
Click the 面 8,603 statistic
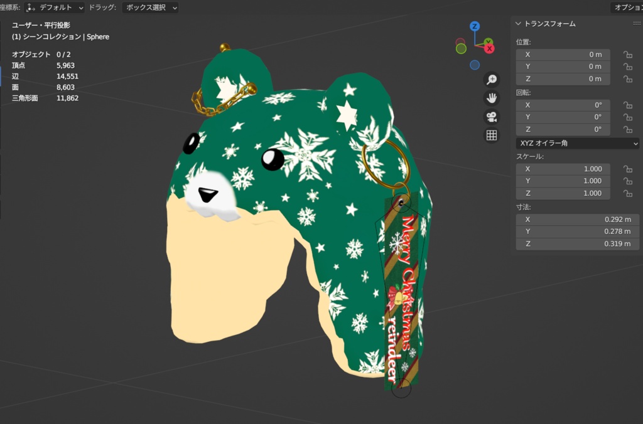tap(43, 87)
